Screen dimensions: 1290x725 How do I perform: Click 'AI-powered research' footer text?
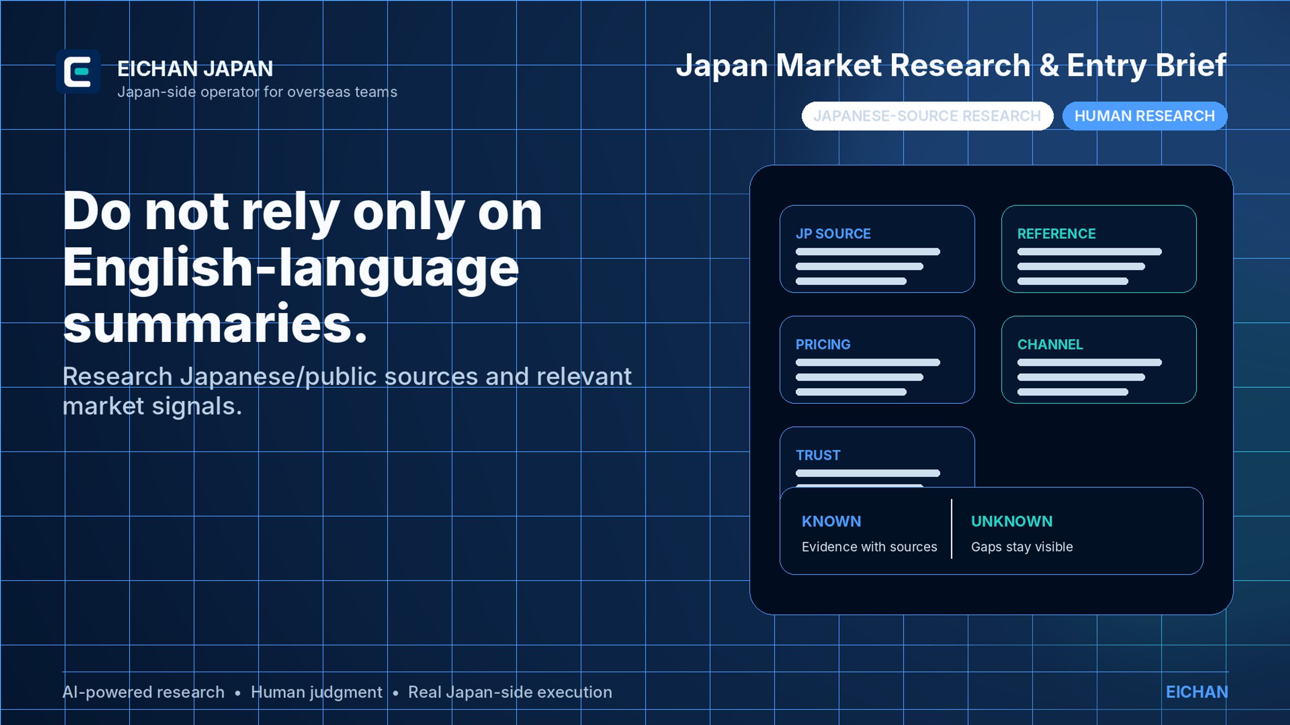[x=143, y=693]
